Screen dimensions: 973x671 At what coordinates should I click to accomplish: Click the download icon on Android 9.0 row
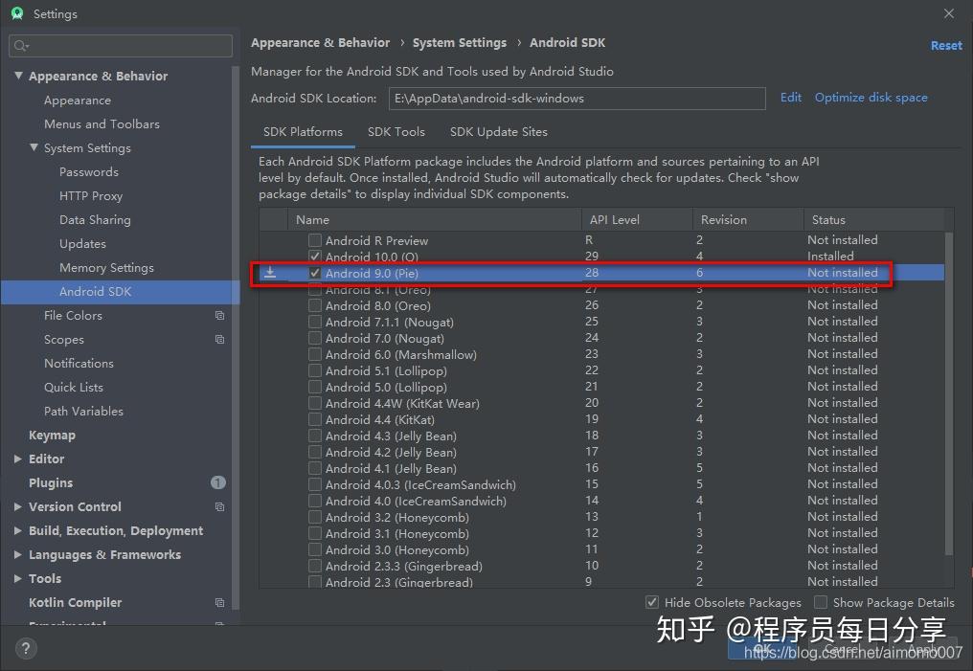270,273
